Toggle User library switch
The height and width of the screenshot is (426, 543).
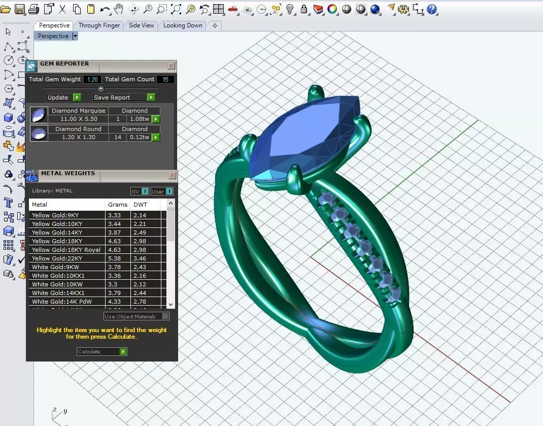pyautogui.click(x=162, y=191)
